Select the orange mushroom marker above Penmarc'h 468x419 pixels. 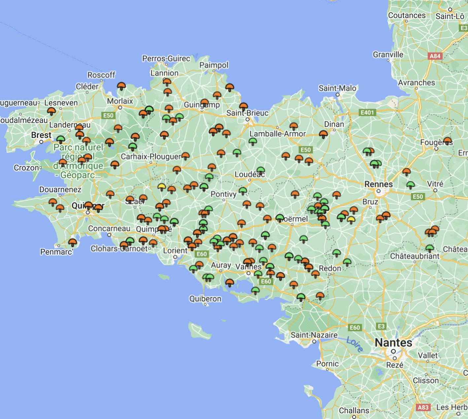(73, 243)
